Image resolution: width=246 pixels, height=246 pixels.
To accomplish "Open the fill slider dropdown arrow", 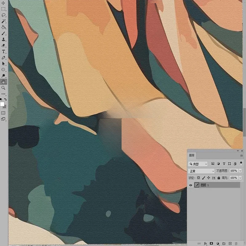I will point(240,178).
